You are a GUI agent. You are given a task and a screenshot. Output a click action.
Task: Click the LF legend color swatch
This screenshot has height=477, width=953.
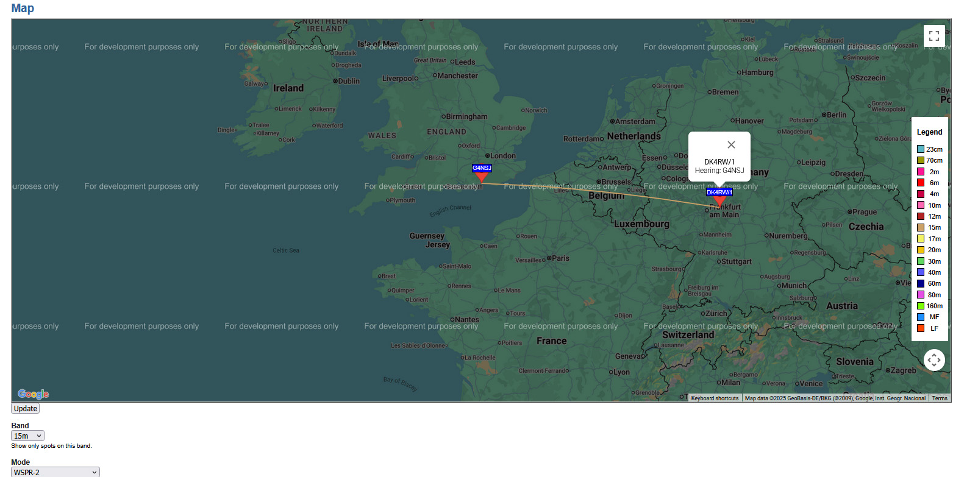921,328
